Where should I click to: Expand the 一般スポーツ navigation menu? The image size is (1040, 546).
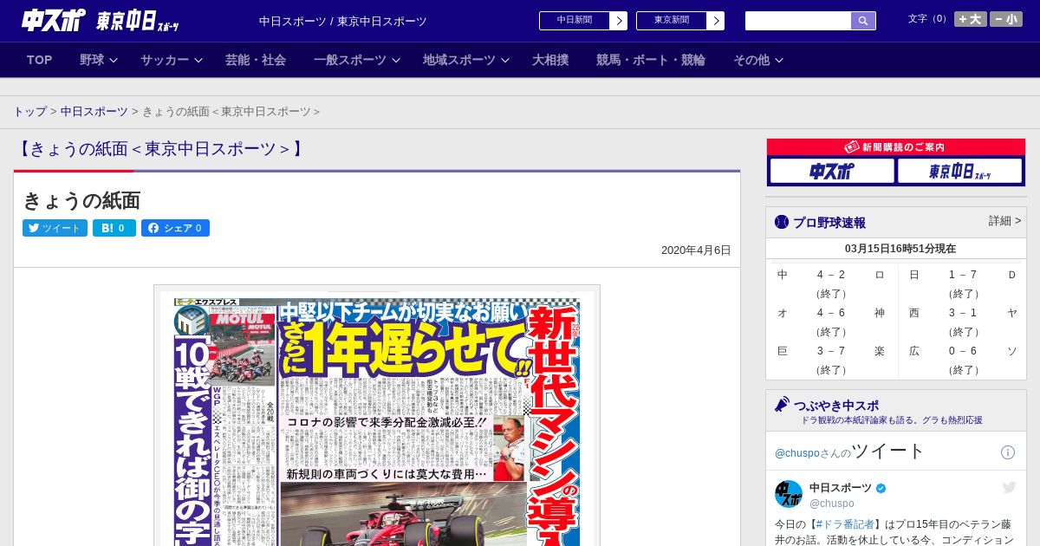coord(357,60)
